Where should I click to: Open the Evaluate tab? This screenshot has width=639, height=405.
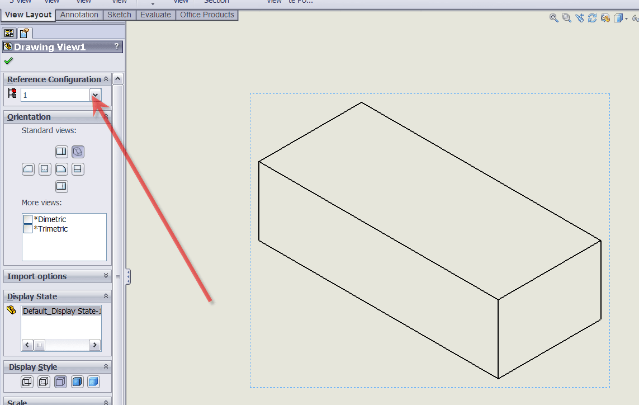point(155,15)
